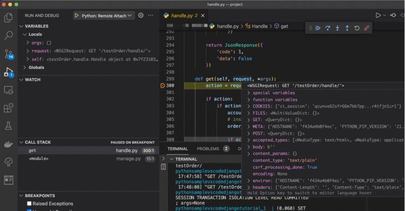
Task: Click csrf_processing_done True row in hover
Action: click(x=285, y=167)
